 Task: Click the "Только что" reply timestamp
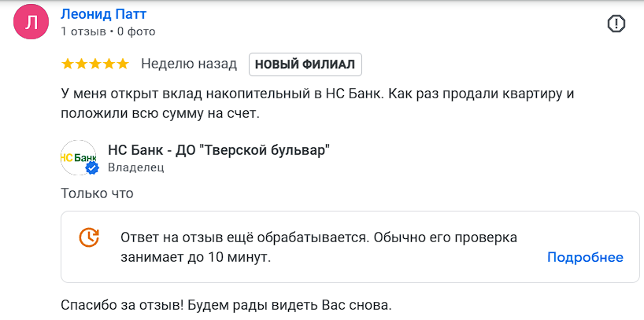(x=97, y=193)
